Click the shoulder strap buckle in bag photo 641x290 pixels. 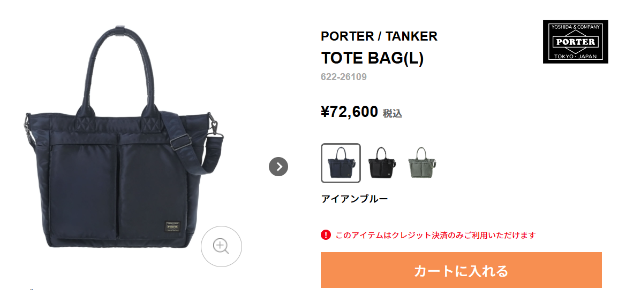click(179, 141)
